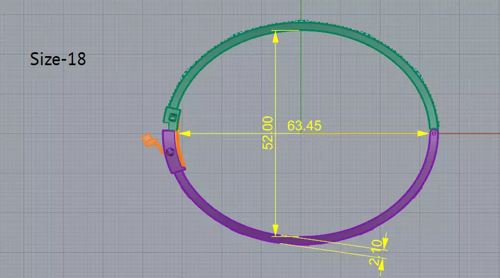This screenshot has width=500, height=278.
Task: Select the green upper bangle half
Action: click(x=302, y=26)
